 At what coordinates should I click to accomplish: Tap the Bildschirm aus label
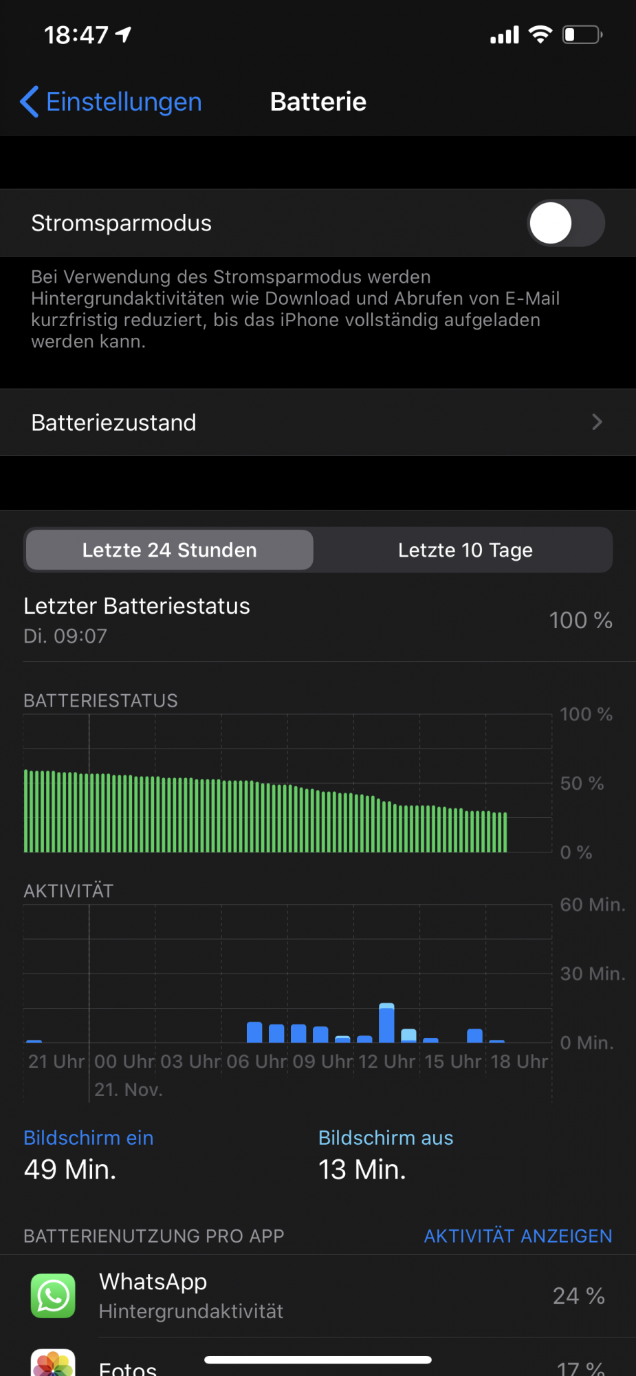(386, 1138)
